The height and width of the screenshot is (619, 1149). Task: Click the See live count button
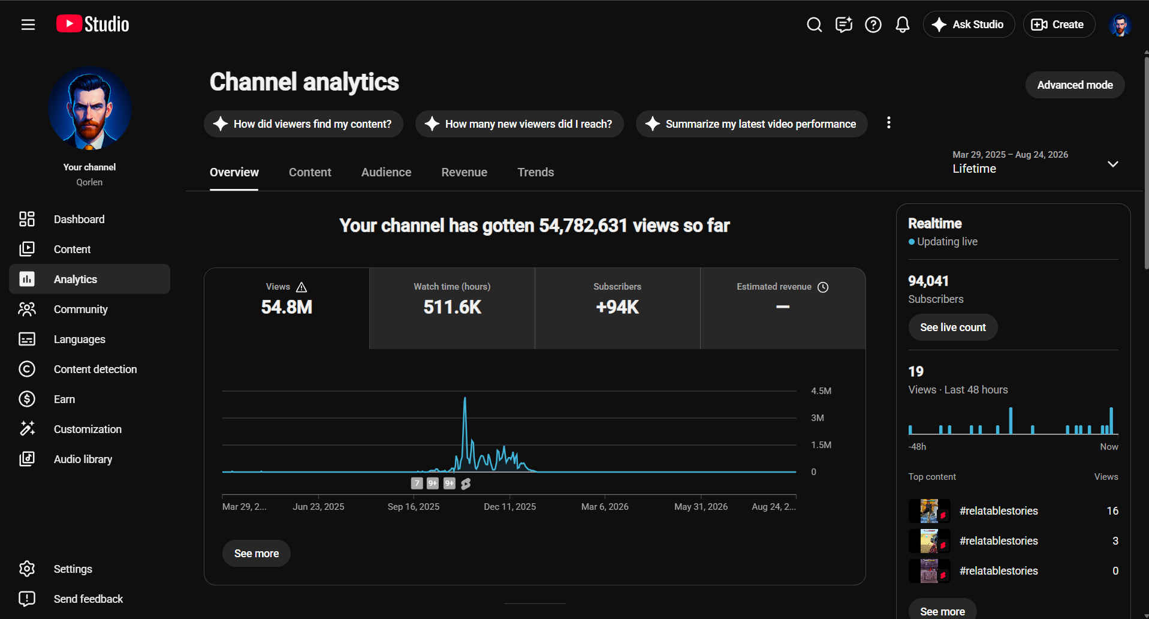(953, 327)
